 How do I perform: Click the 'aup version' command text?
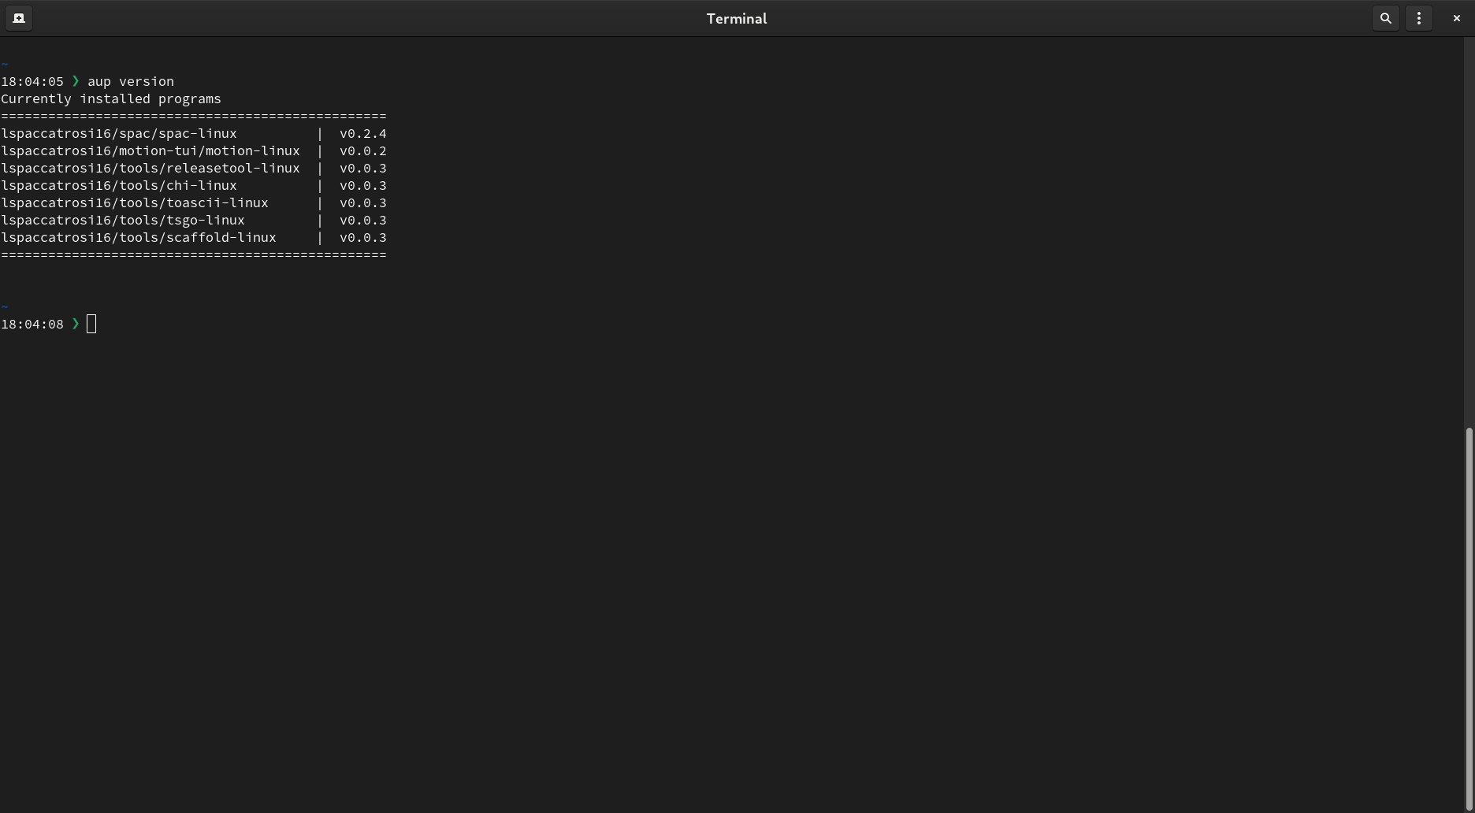[x=131, y=81]
